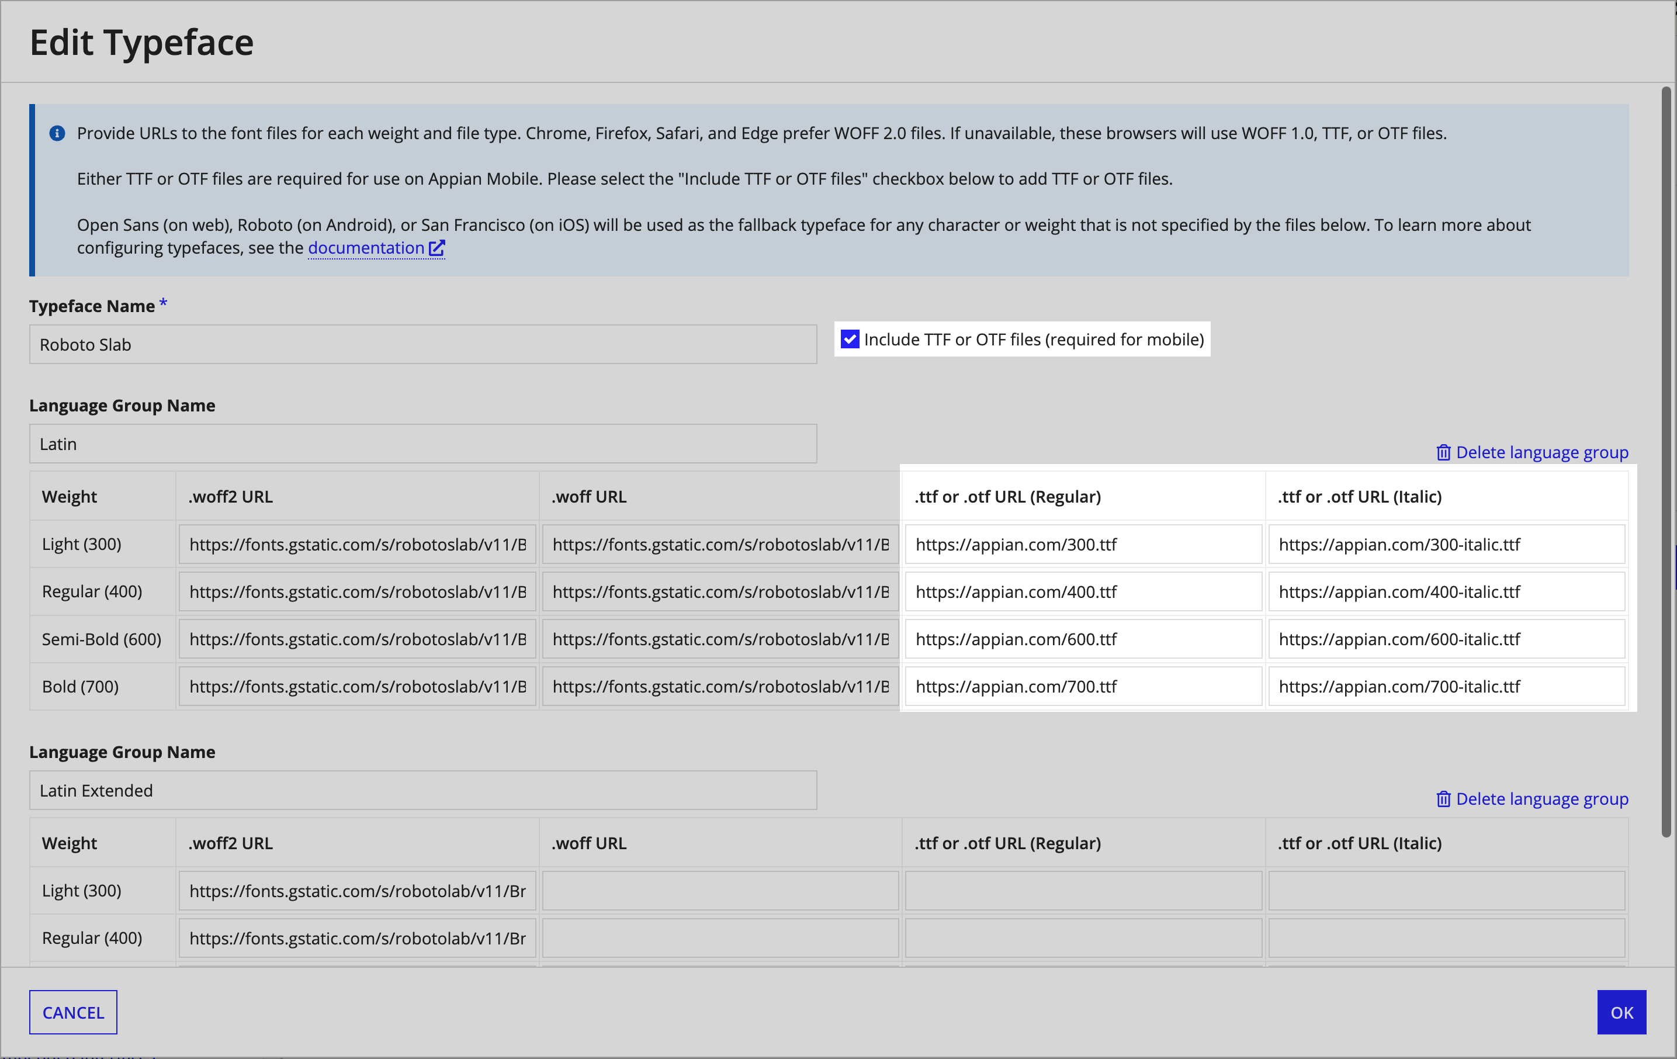This screenshot has height=1059, width=1677.
Task: Click the appian.com/300-italic.ttf field
Action: [x=1446, y=544]
